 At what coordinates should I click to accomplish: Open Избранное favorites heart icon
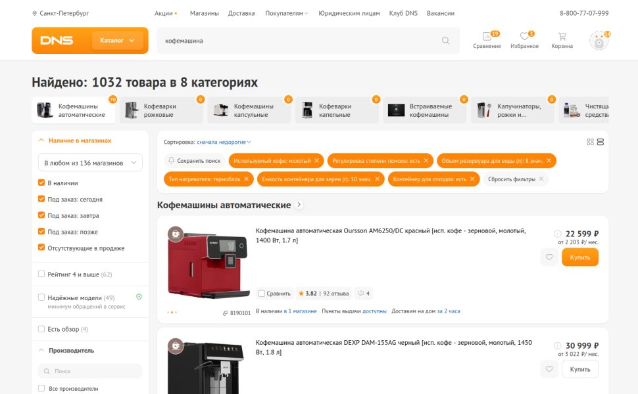click(524, 40)
